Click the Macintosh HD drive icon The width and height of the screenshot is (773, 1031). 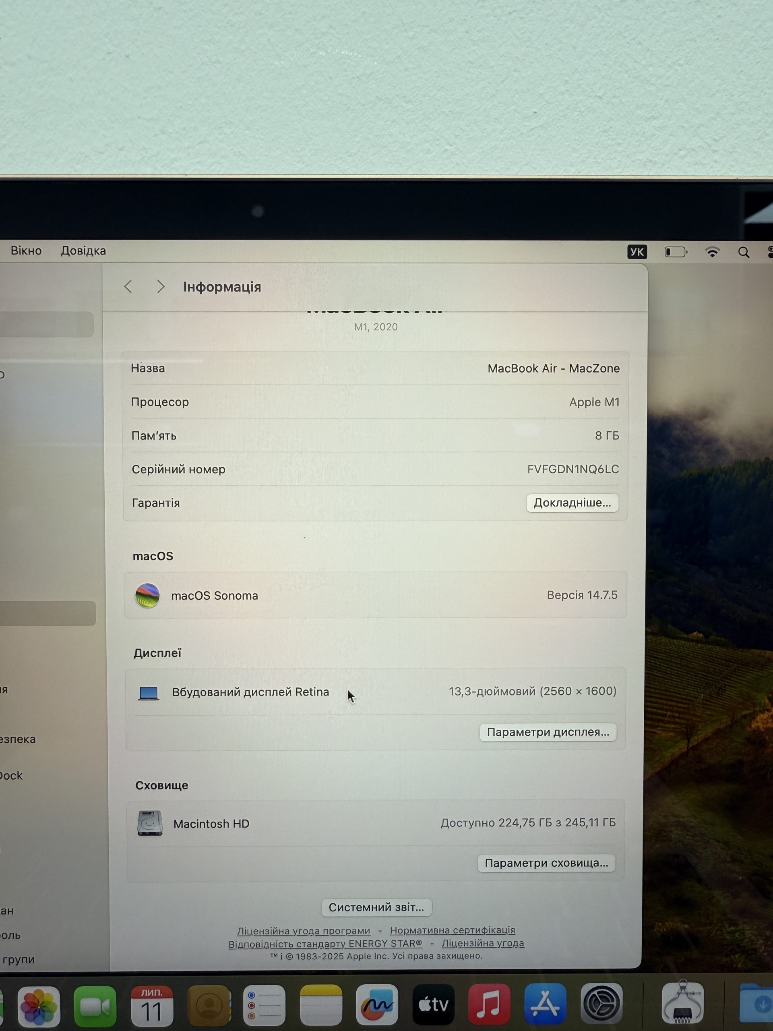(x=150, y=823)
